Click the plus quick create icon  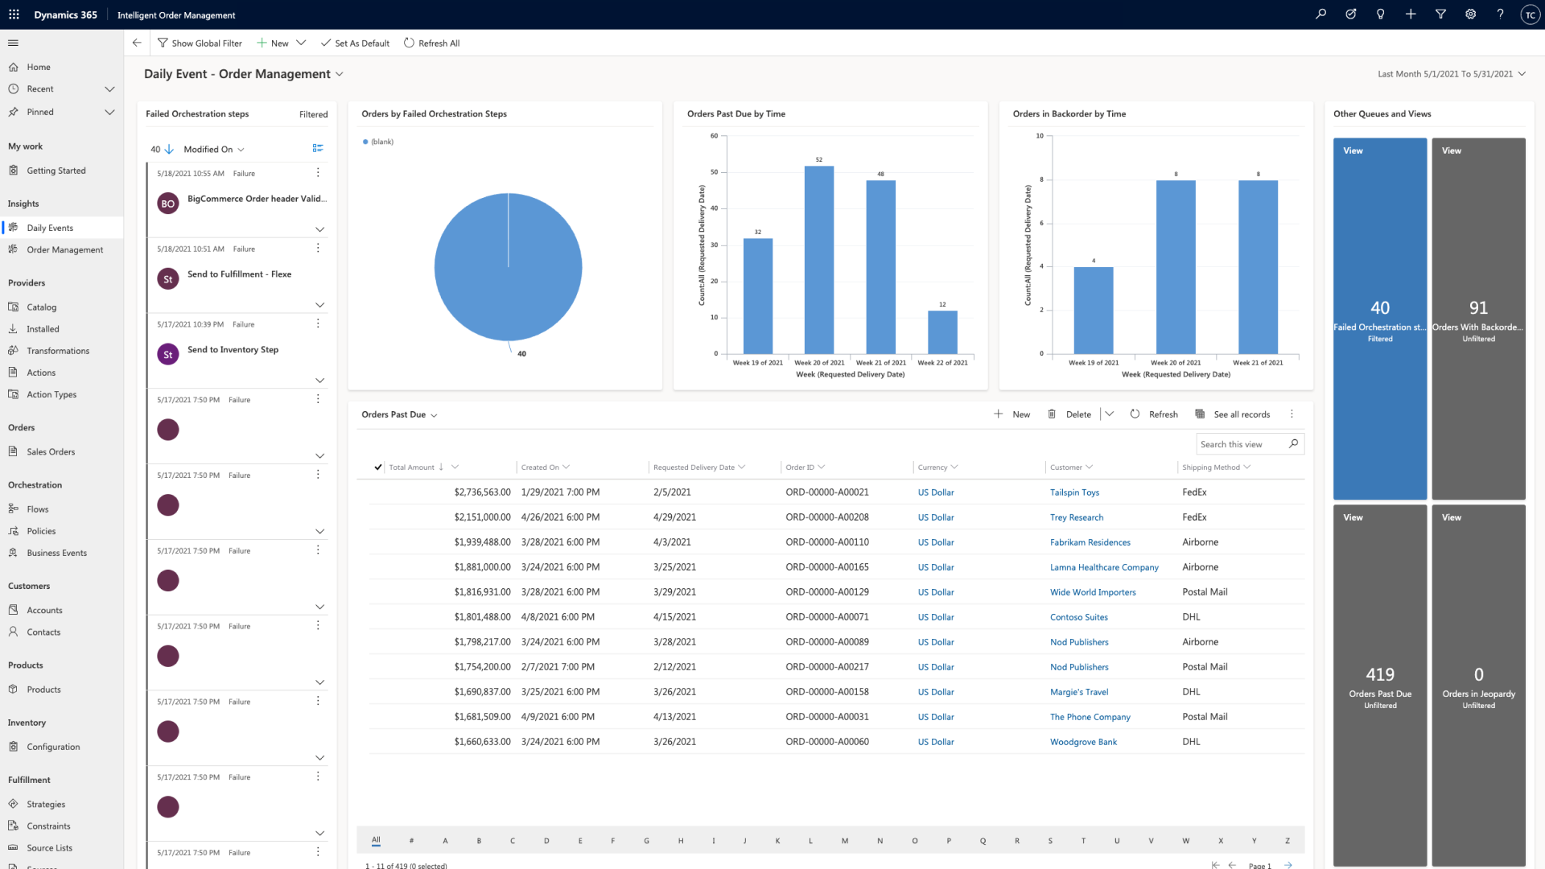(x=1411, y=14)
